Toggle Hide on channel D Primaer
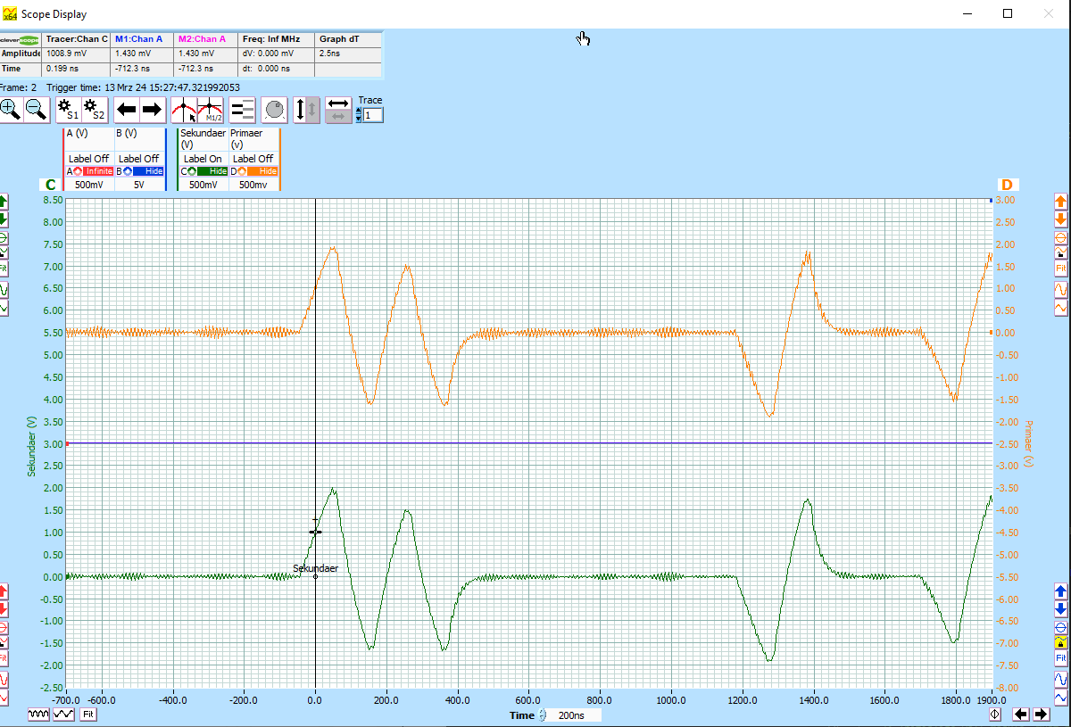1071x727 pixels. 263,170
